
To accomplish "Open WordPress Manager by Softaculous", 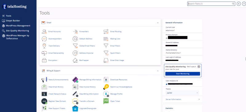I will click(18, 37).
